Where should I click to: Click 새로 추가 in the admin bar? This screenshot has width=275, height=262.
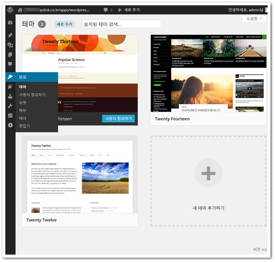pyautogui.click(x=132, y=10)
